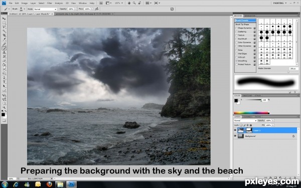Click the foreground color swatch in toolbox

3,114
